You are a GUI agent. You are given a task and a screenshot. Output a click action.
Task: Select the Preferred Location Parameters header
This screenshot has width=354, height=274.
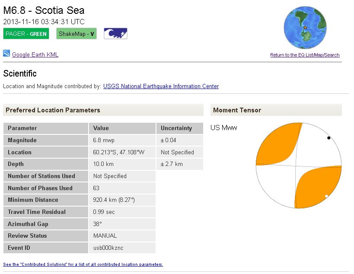pyautogui.click(x=53, y=110)
